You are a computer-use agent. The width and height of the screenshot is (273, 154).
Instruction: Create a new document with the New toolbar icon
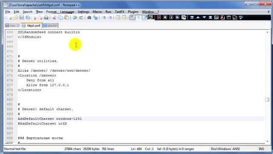point(10,18)
